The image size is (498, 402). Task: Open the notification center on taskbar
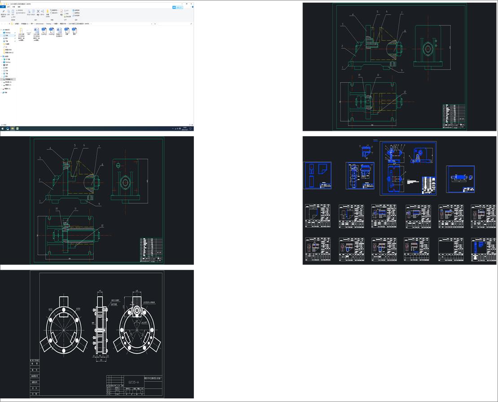[191, 129]
